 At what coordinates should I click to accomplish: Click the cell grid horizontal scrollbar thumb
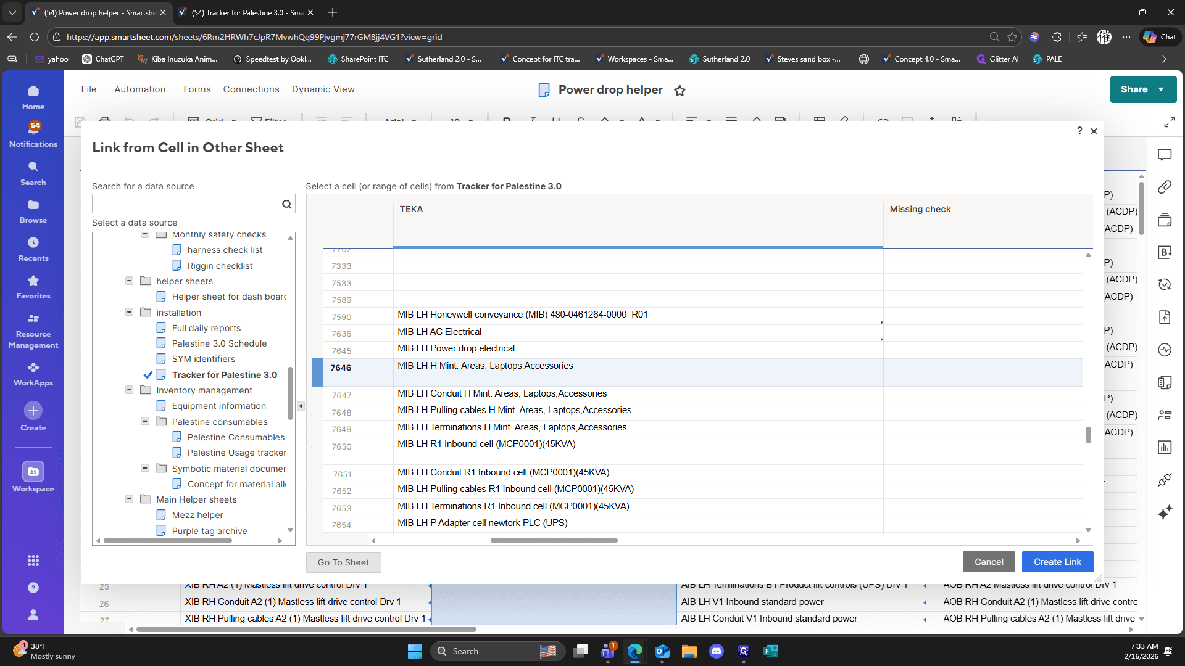pos(554,540)
